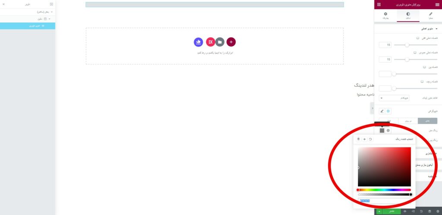Switch to the Advanced gear tab
Screen dimensions: 442x215
click(385, 16)
